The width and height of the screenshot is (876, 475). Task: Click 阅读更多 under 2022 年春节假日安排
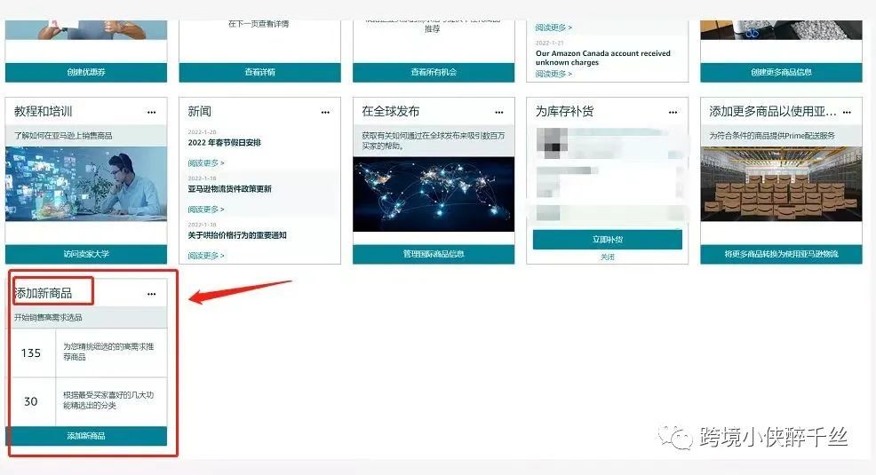coord(205,163)
